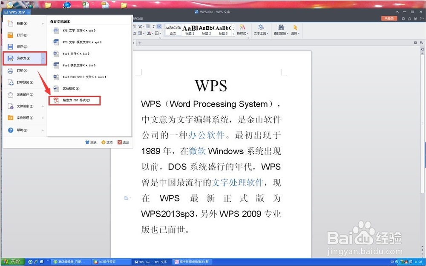
Task: Open the 选择 dropdown
Action: click(295, 30)
